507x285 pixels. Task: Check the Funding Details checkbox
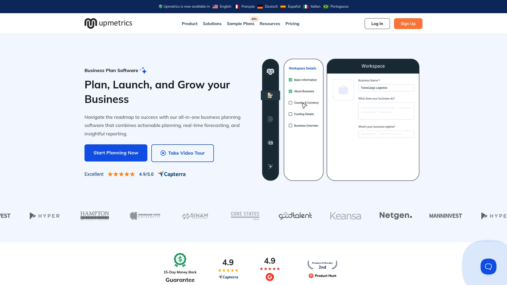pos(290,114)
